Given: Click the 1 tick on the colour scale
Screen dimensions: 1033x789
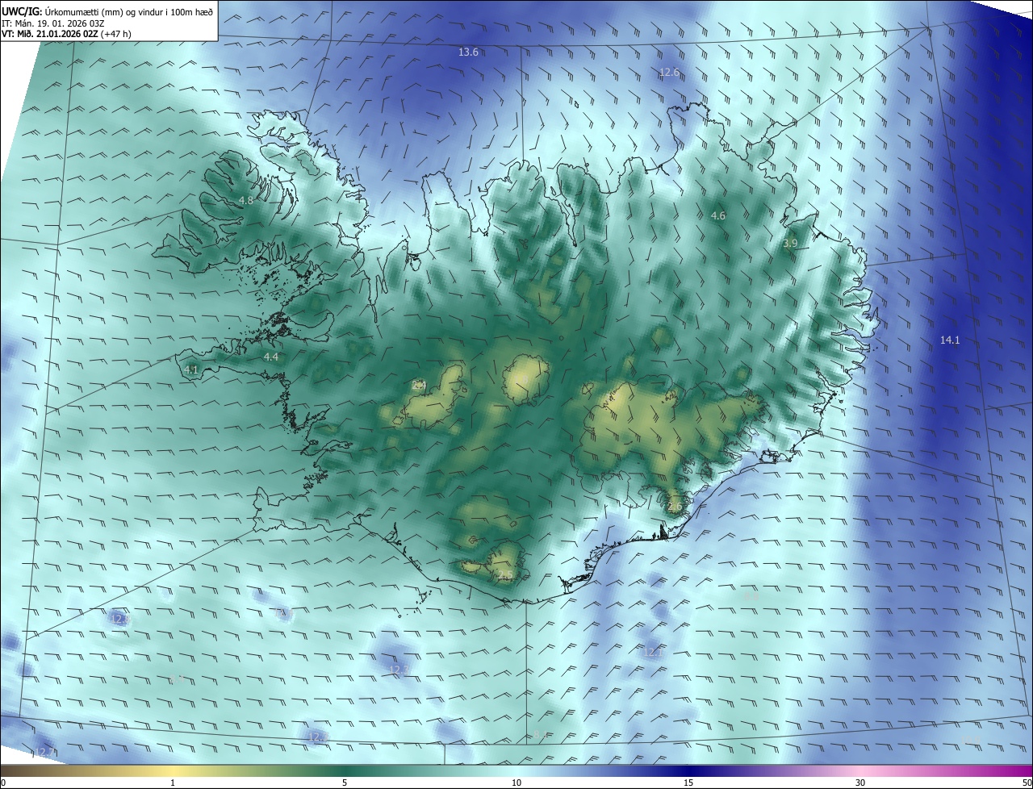Looking at the screenshot, I should pos(173,783).
